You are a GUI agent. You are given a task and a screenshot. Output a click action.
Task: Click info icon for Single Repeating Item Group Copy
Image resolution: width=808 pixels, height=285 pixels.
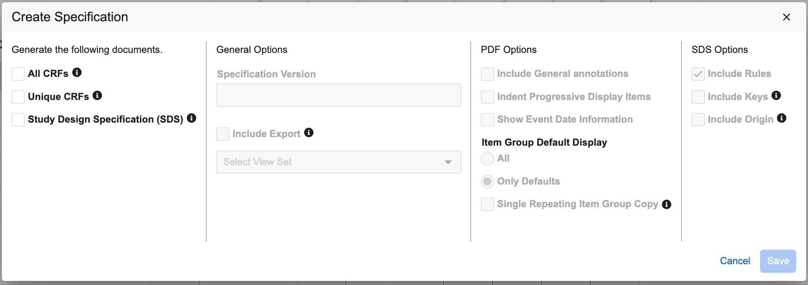click(x=667, y=204)
